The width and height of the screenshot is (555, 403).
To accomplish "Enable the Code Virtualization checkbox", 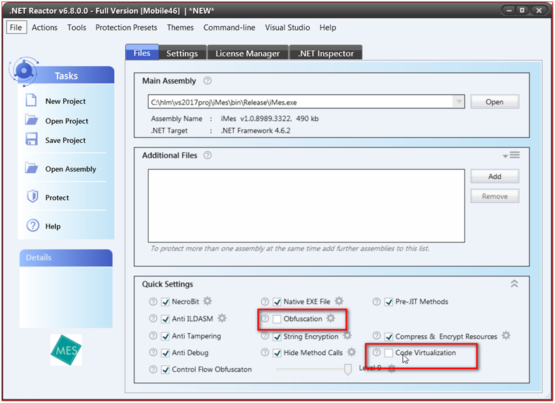I will [x=388, y=353].
